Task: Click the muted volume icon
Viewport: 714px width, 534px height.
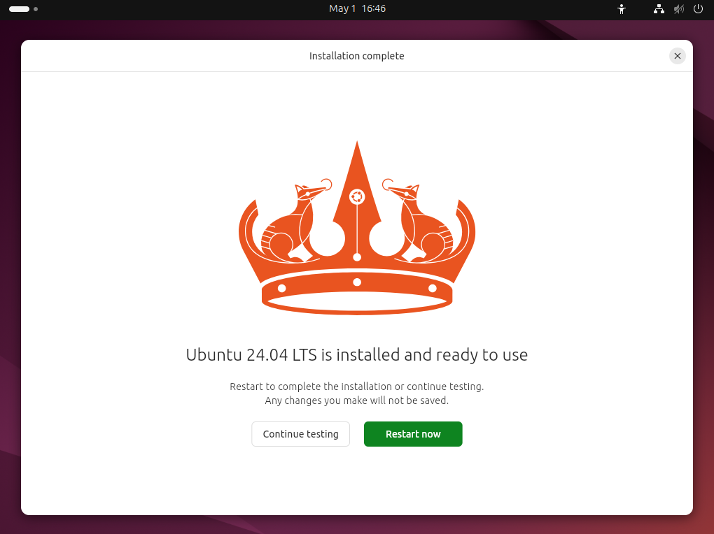Action: (x=678, y=9)
